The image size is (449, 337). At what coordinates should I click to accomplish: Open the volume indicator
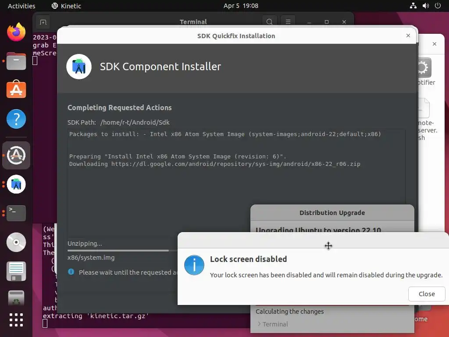[x=426, y=6]
